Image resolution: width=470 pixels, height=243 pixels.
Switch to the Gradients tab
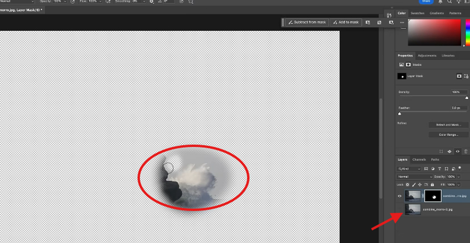[x=436, y=13]
